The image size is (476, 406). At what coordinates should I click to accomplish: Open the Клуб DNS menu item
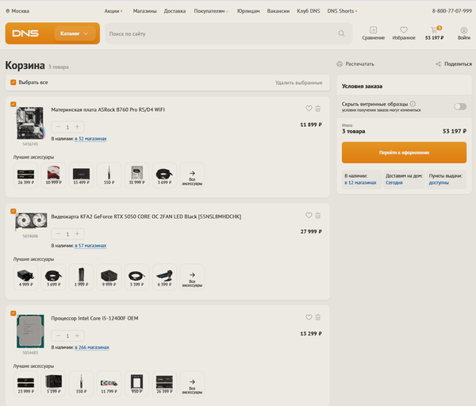[x=308, y=11]
